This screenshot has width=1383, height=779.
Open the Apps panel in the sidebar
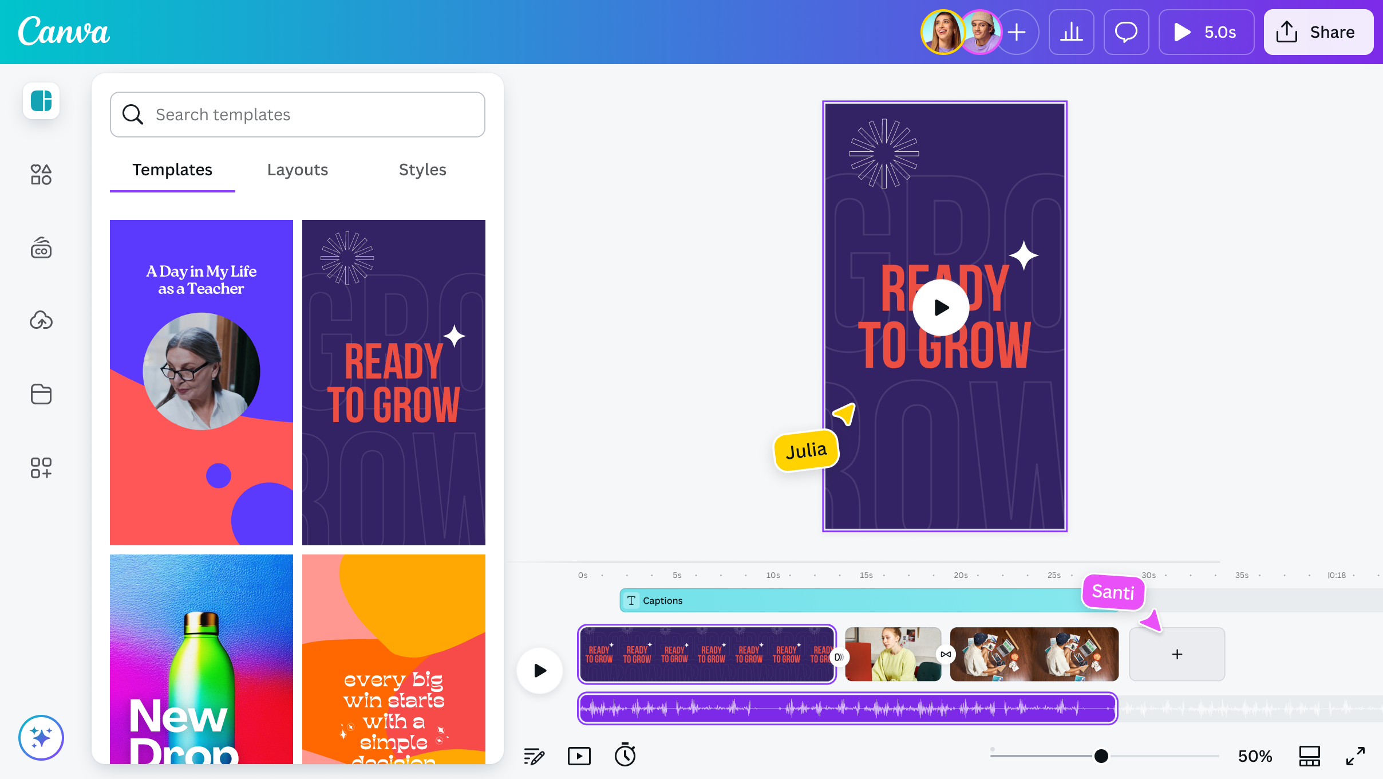41,469
